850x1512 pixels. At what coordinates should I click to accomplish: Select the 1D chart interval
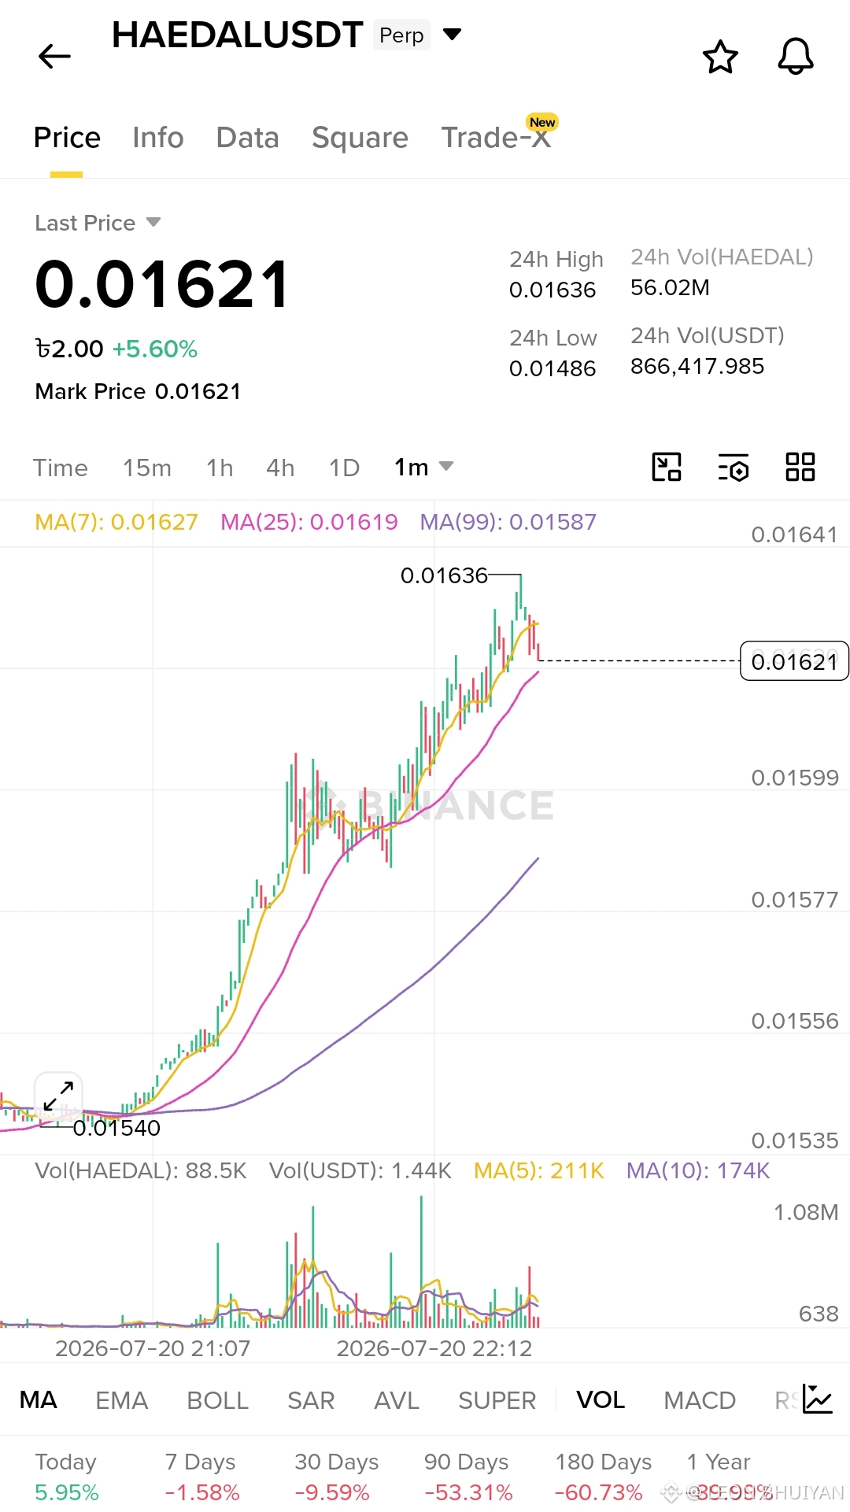pos(344,468)
